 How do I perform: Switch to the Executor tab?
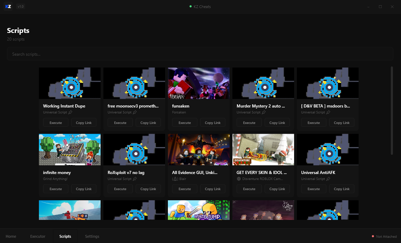pos(38,236)
